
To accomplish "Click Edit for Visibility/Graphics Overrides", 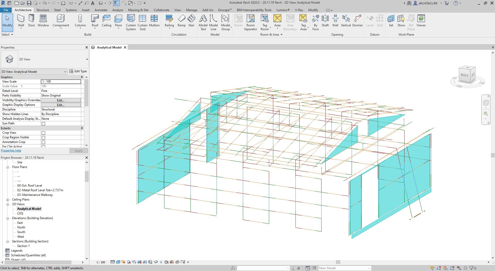I will click(x=61, y=100).
